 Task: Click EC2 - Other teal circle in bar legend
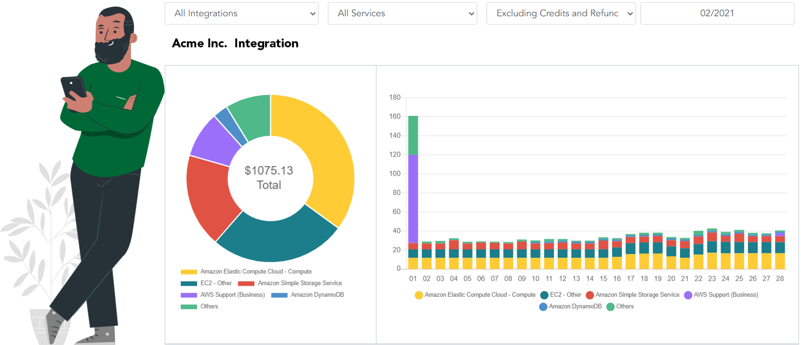(544, 295)
